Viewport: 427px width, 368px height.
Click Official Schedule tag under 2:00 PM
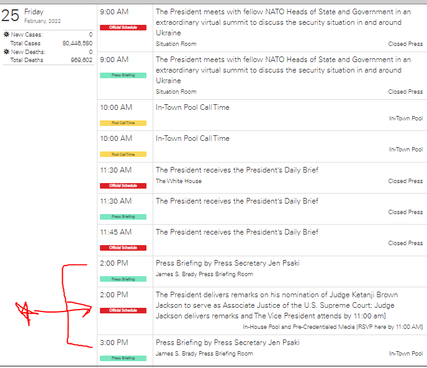pyautogui.click(x=123, y=310)
